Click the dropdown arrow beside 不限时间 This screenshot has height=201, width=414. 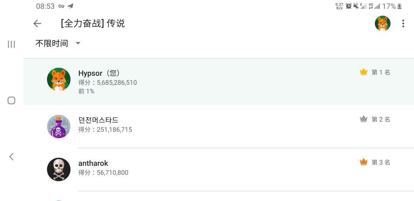tap(78, 43)
